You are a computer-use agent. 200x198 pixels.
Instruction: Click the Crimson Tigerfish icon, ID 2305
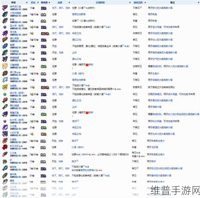tap(5, 40)
